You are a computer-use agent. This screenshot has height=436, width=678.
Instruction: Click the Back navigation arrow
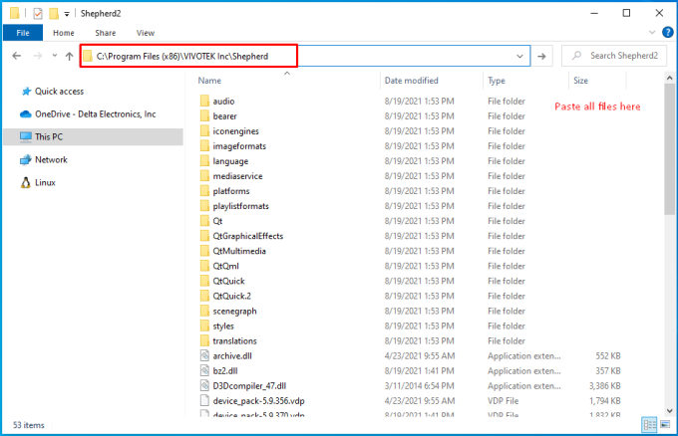17,57
